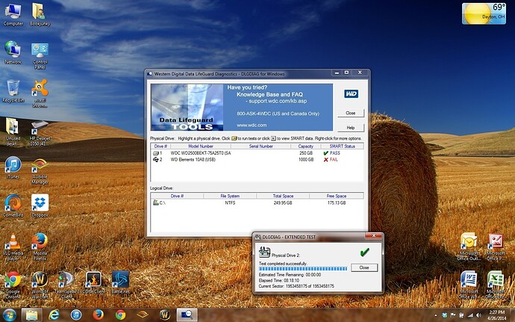Click the volume icon in system tray
This screenshot has height=322, width=515.
pos(479,315)
